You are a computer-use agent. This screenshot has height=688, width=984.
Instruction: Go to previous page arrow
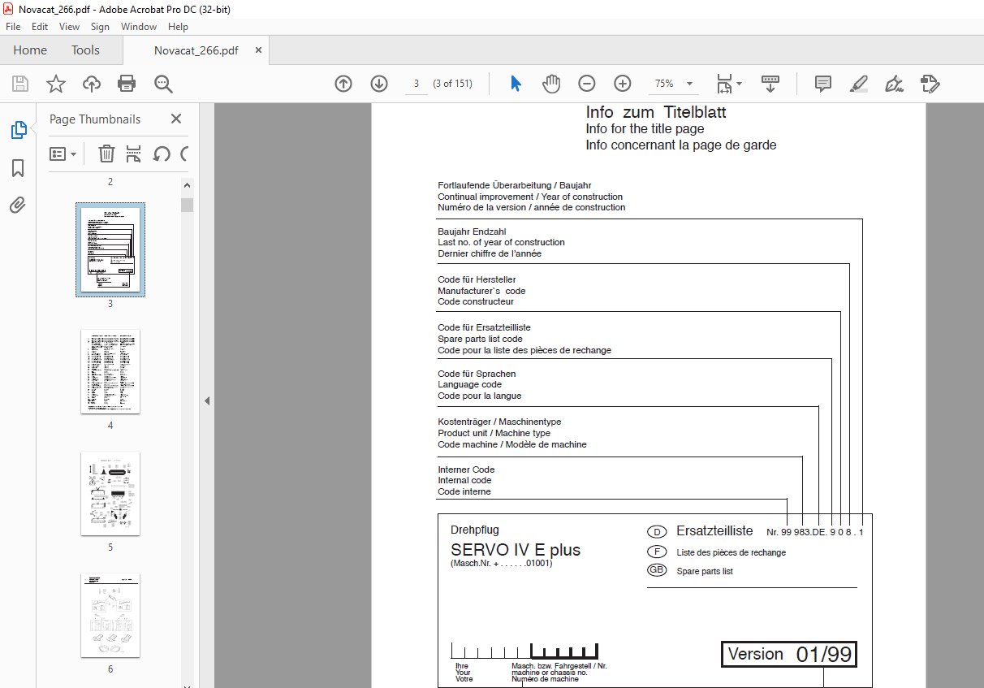pyautogui.click(x=343, y=84)
